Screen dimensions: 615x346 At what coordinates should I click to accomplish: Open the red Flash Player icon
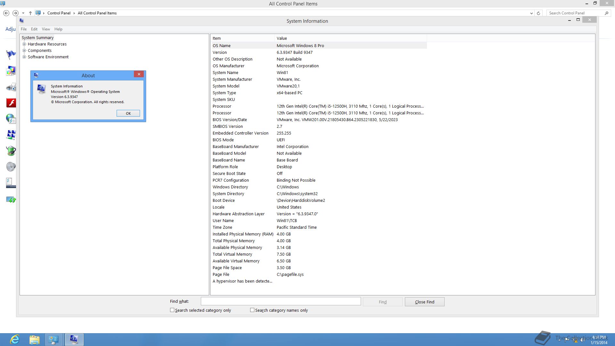11,103
